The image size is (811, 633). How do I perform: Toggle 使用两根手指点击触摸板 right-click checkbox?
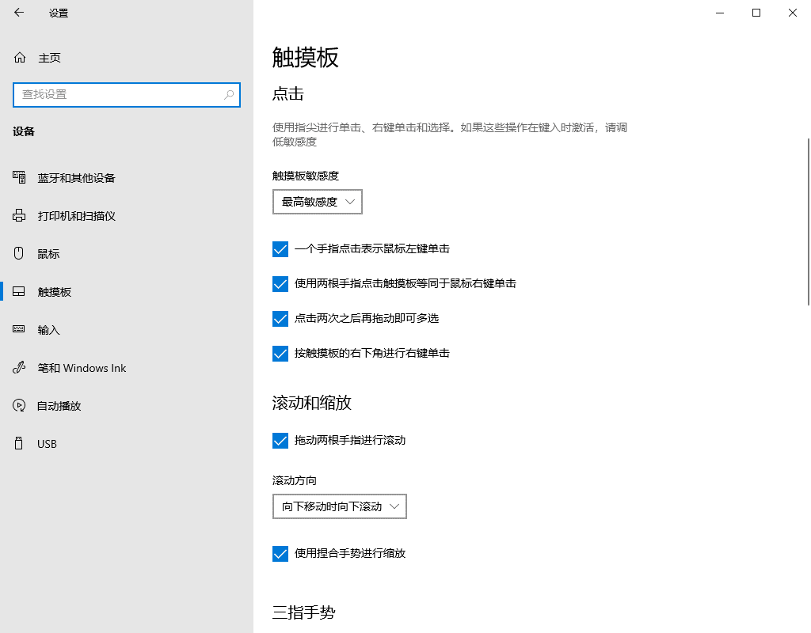point(280,284)
